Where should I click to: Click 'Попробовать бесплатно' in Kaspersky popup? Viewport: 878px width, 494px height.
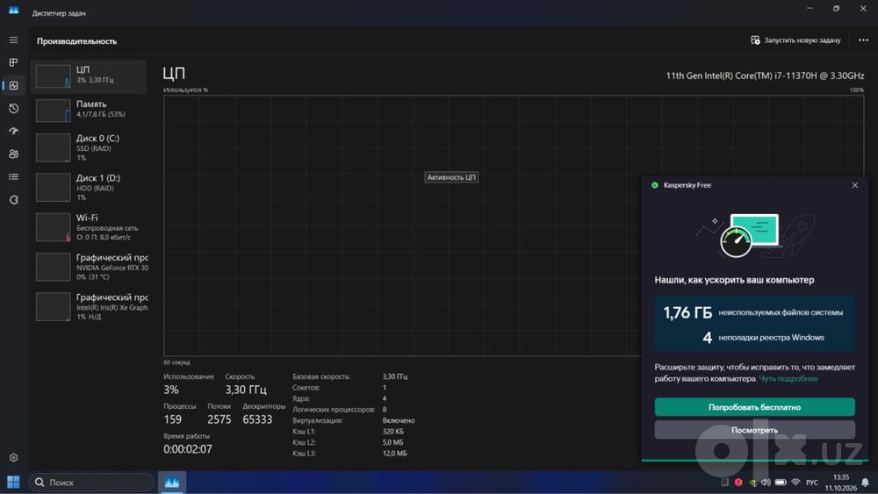[x=754, y=407]
